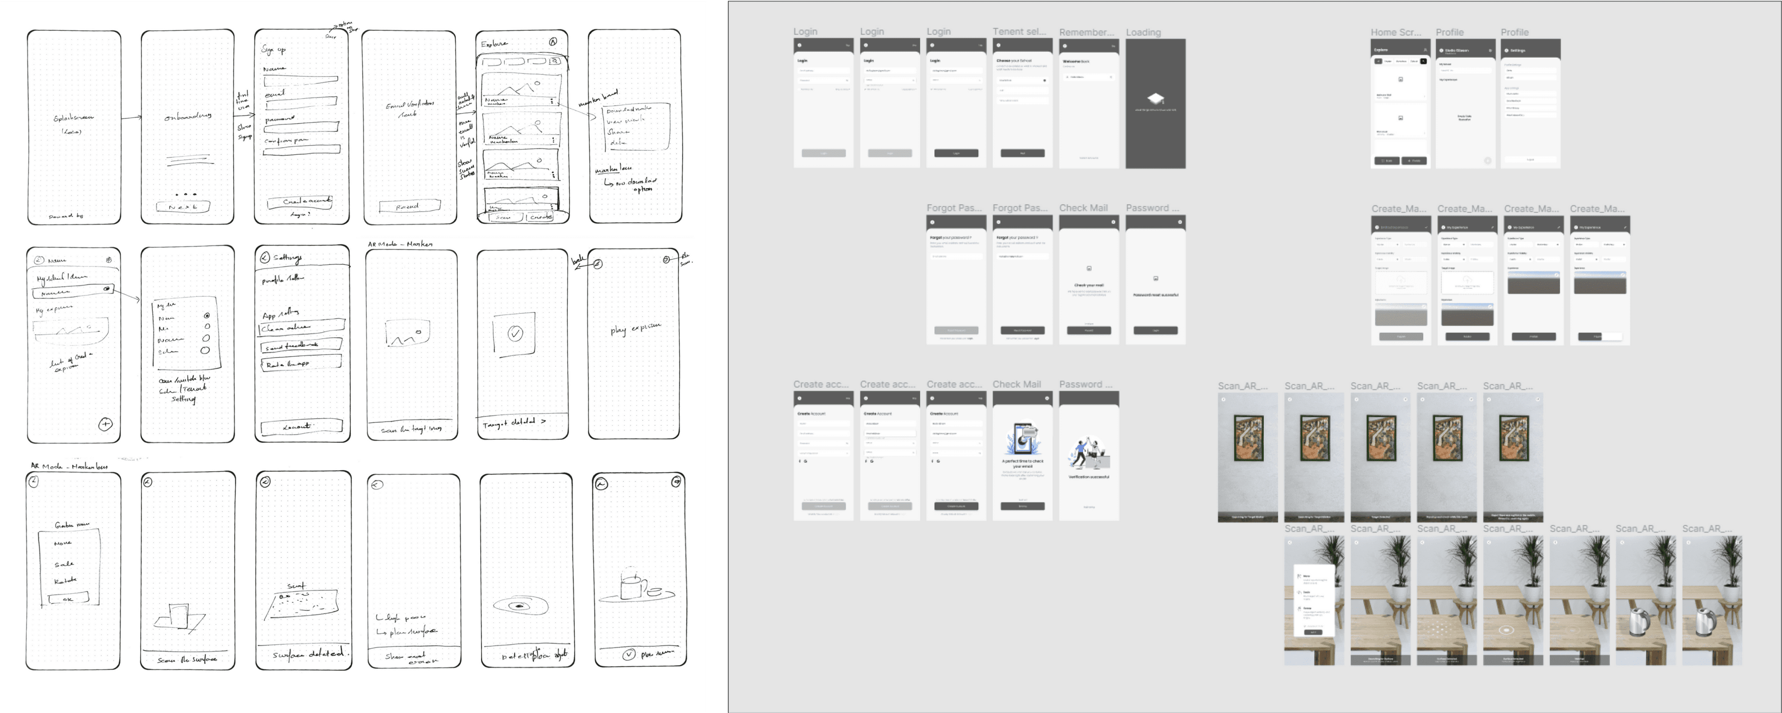Click the back arrow in play experience sketch
The height and width of the screenshot is (713, 1782).
598,264
